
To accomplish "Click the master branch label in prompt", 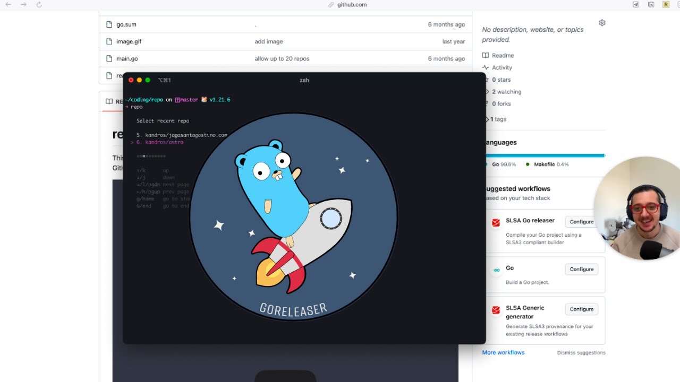I will click(x=189, y=100).
